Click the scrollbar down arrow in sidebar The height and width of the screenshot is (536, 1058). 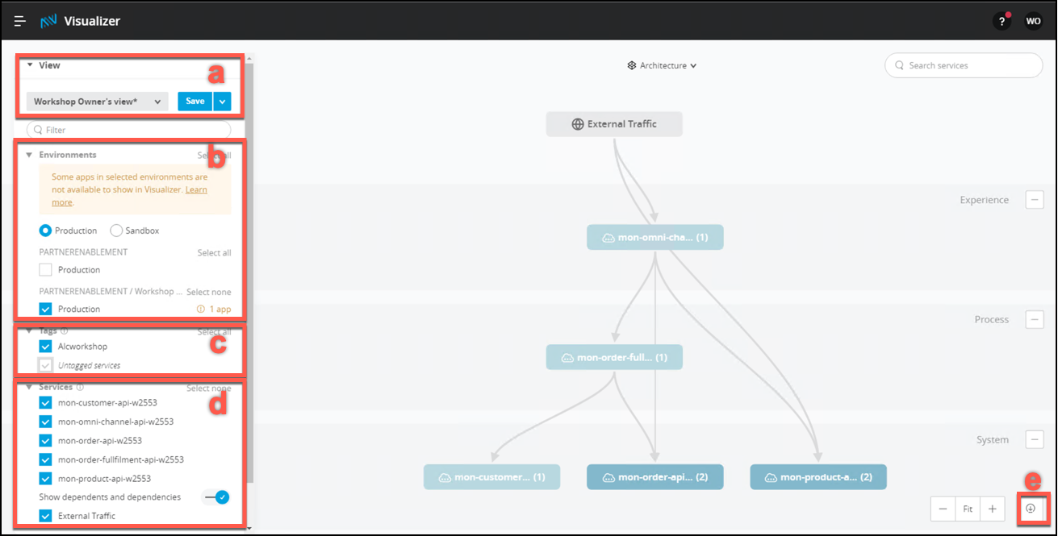[x=250, y=528]
